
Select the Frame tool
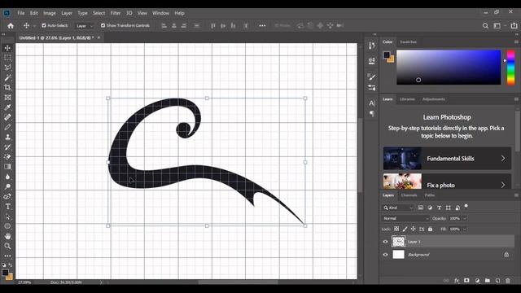click(7, 98)
